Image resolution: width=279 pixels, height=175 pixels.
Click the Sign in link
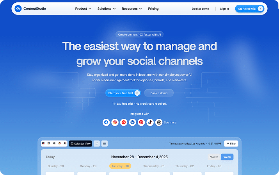click(224, 9)
